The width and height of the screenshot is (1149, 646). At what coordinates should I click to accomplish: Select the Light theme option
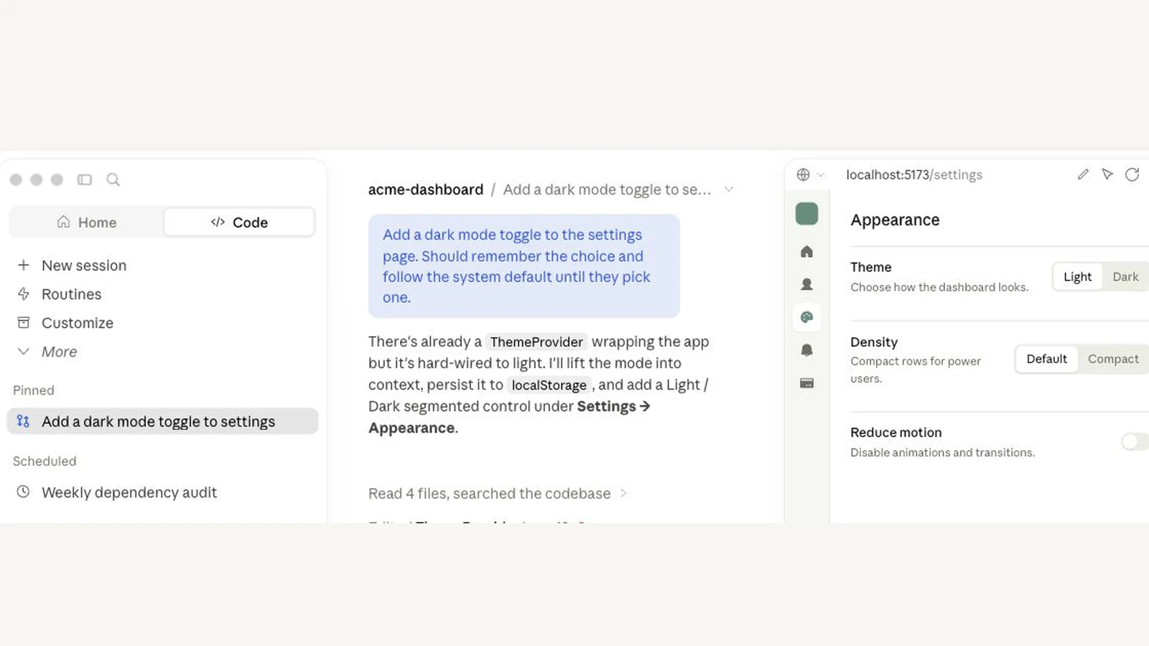[1077, 277]
